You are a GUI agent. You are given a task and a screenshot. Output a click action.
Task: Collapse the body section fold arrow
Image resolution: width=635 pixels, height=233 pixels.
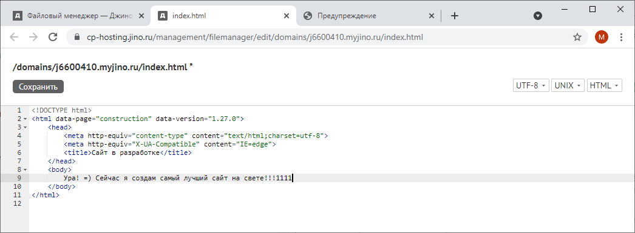25,169
